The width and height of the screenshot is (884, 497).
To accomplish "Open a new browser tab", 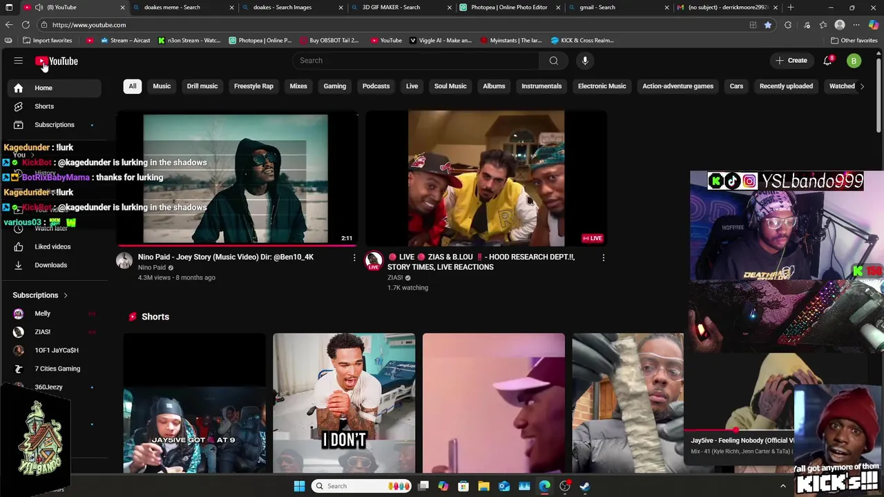I will point(790,8).
